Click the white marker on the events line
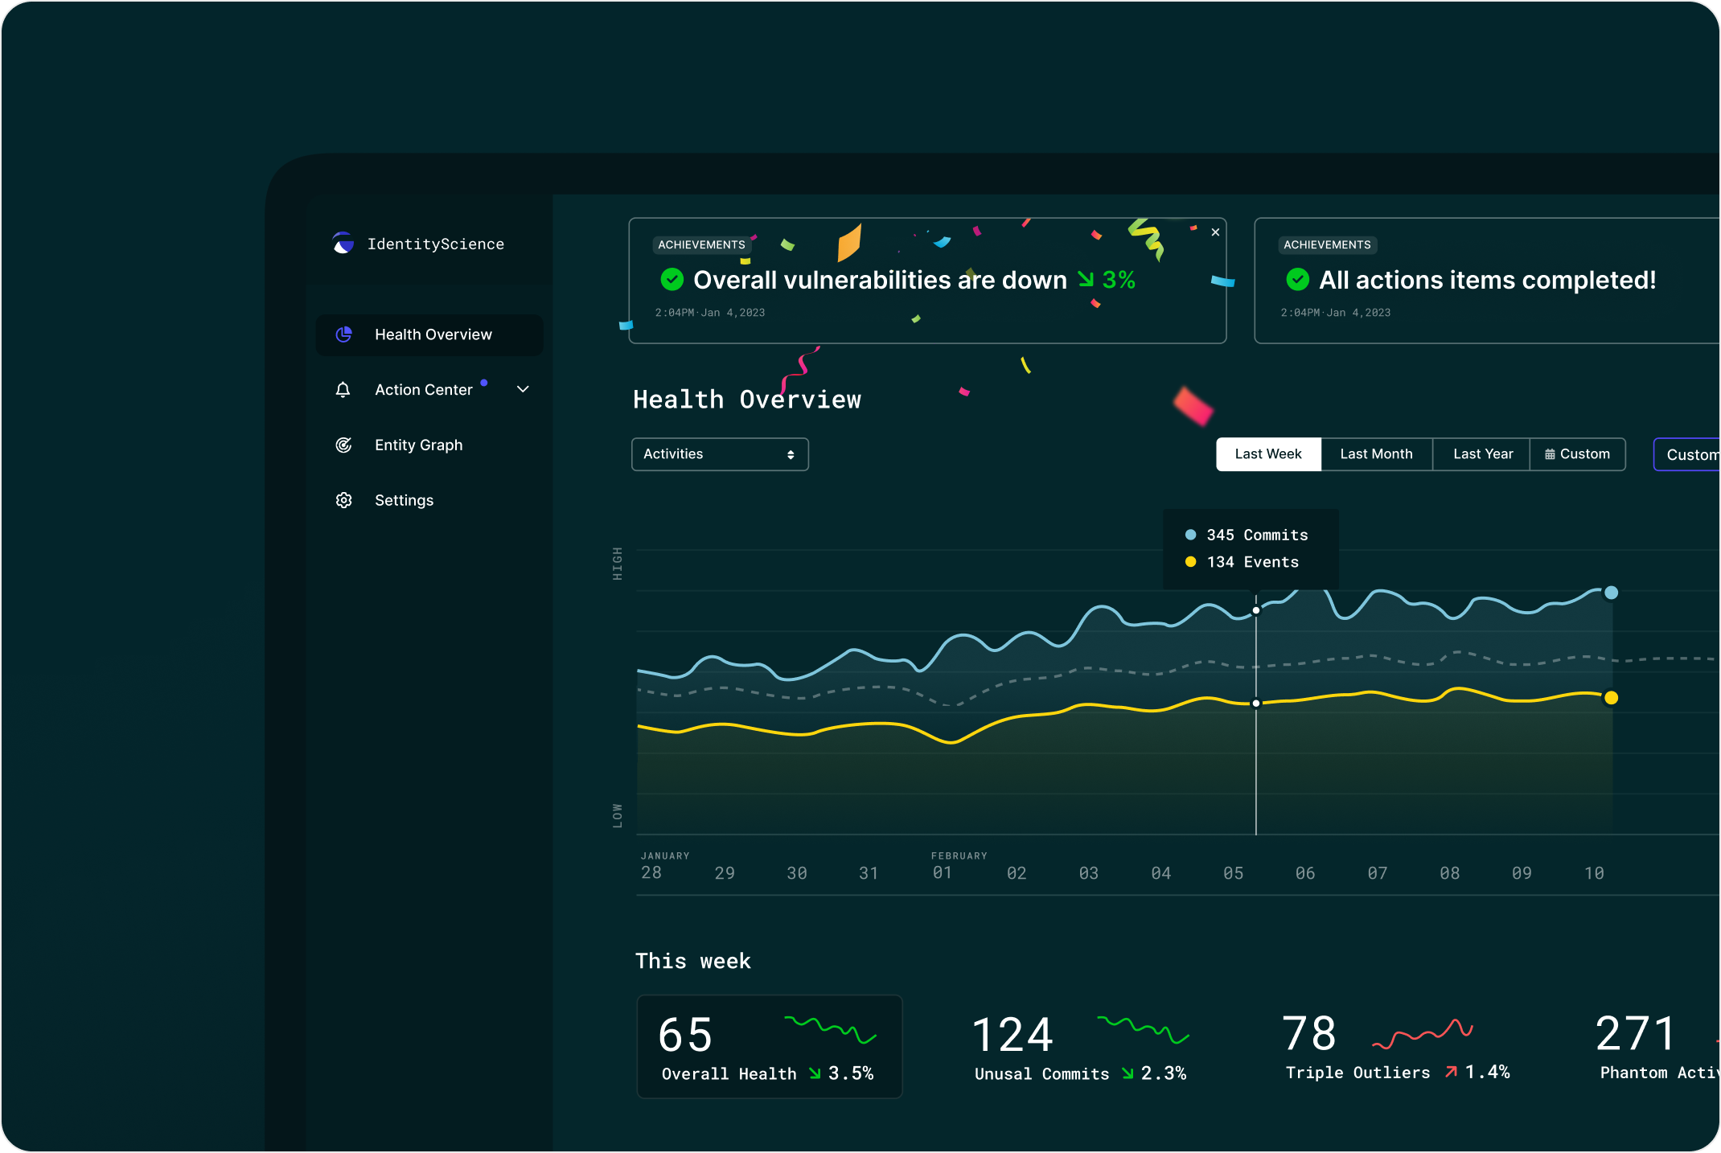Image resolution: width=1721 pixels, height=1153 pixels. (x=1256, y=704)
